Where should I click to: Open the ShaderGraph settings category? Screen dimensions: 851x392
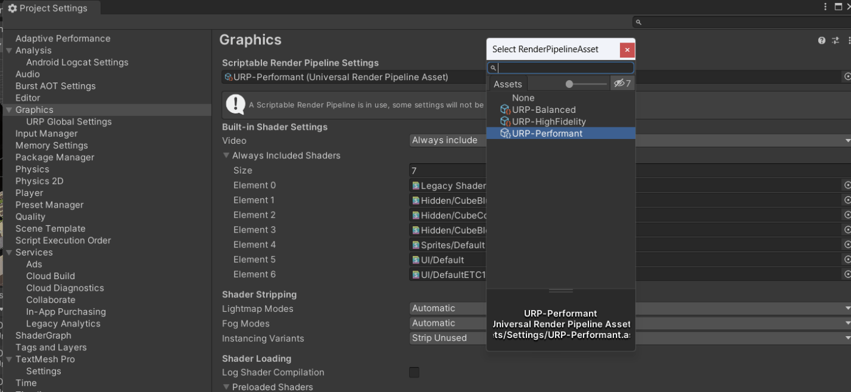43,336
